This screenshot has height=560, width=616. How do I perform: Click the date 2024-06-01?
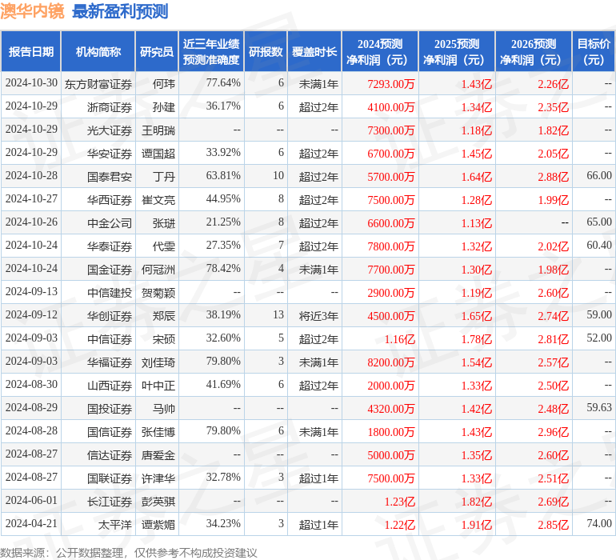[31, 500]
